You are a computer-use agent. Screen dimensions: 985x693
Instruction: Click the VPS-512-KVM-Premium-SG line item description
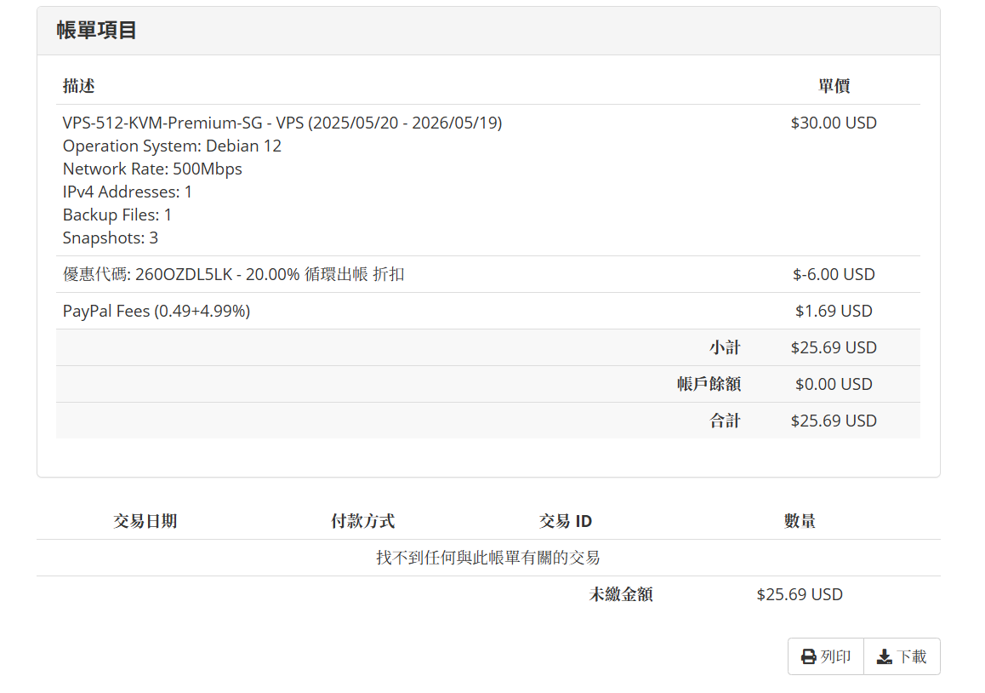point(282,123)
